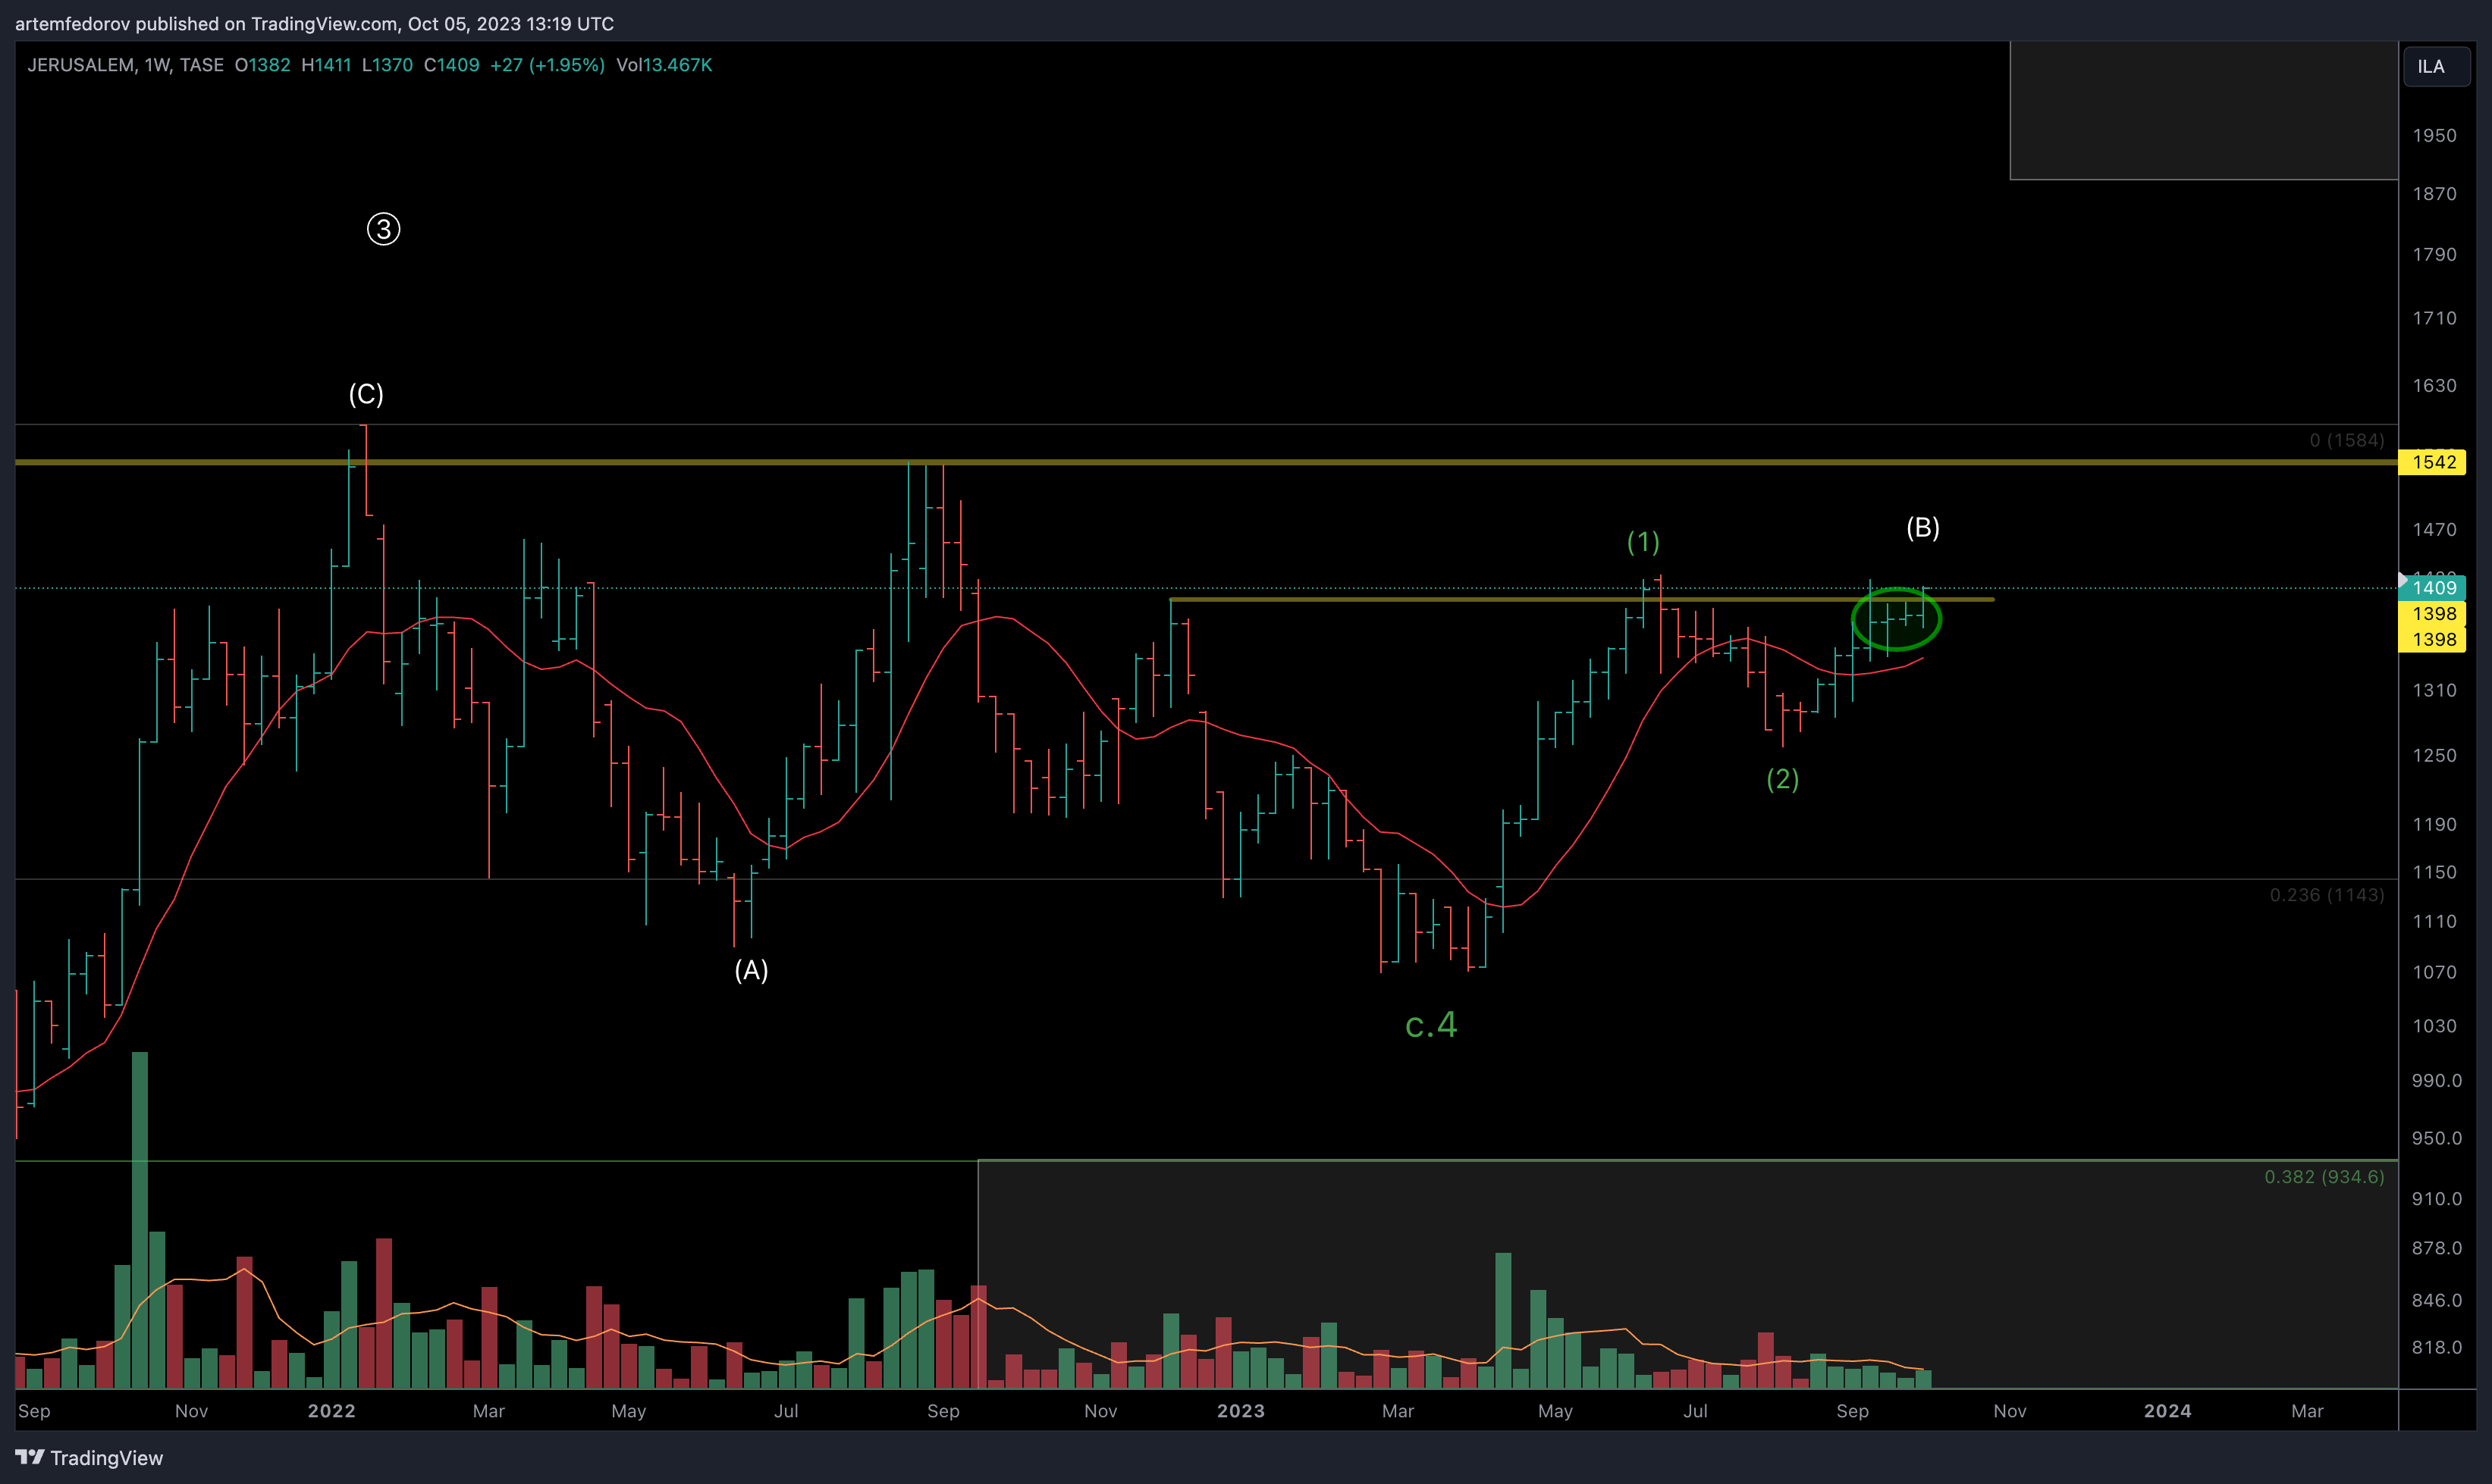
Task: Click the 1409 current price label
Action: 2432,588
